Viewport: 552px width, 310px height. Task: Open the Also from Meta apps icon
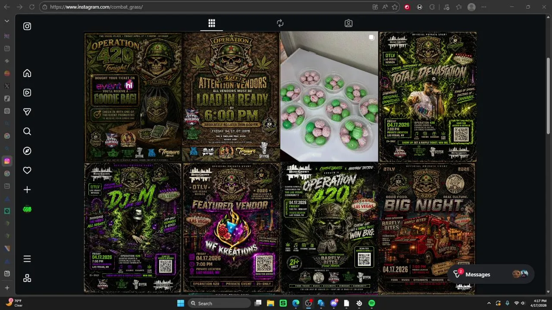(x=27, y=278)
